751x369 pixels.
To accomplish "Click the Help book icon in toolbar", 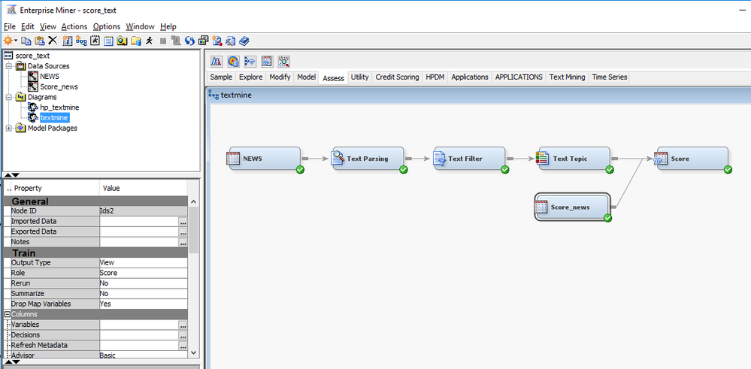I will click(x=244, y=41).
